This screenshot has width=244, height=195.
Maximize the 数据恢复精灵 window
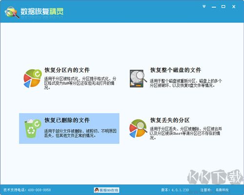pyautogui.click(x=224, y=6)
